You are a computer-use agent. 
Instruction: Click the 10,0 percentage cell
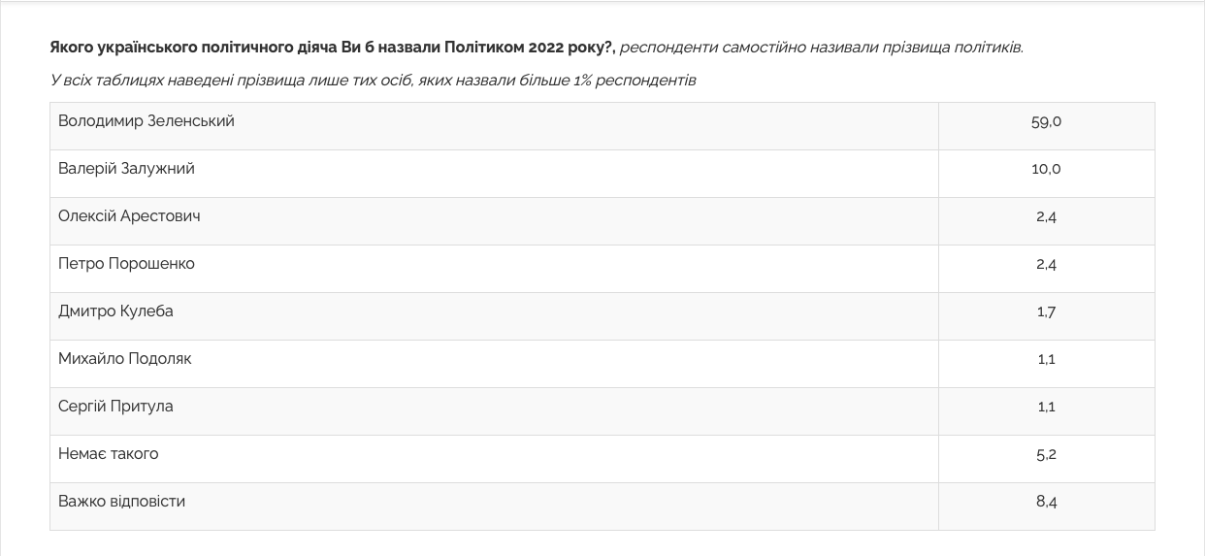click(1046, 169)
